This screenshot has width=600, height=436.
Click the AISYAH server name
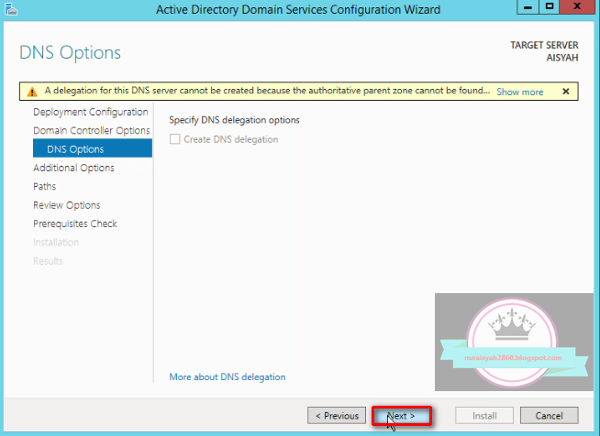click(562, 58)
